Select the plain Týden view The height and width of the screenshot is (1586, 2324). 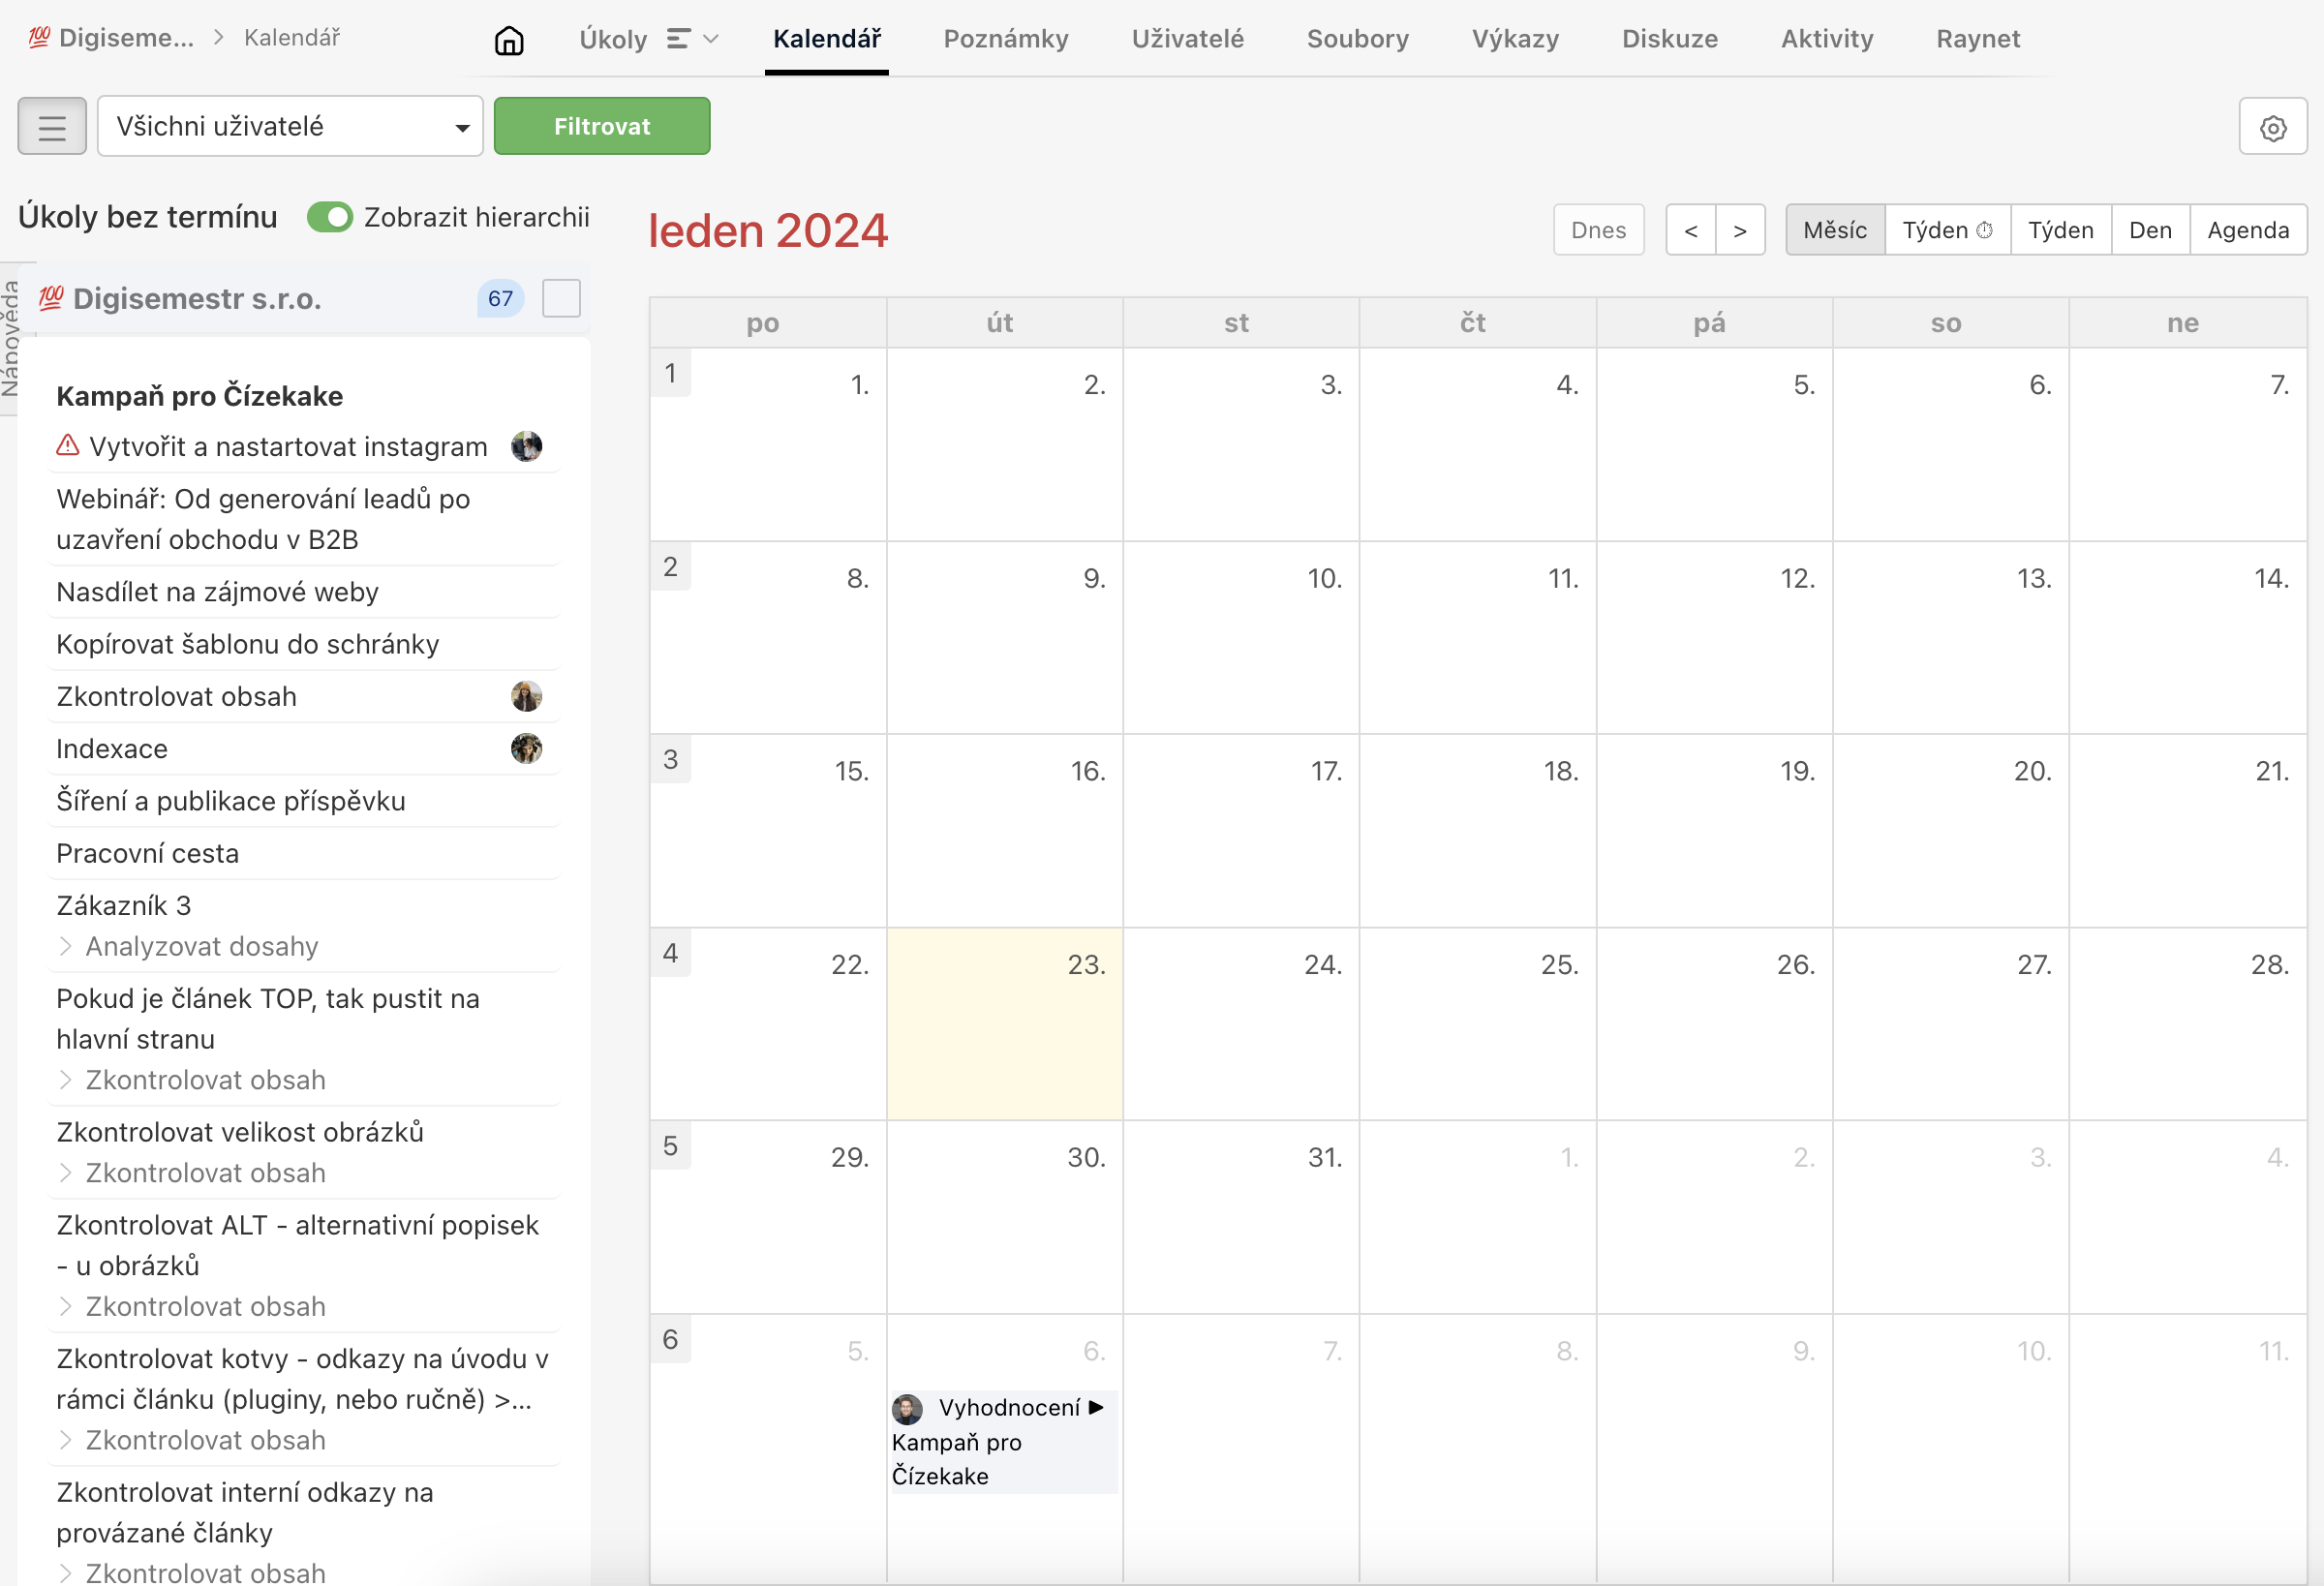[2060, 230]
